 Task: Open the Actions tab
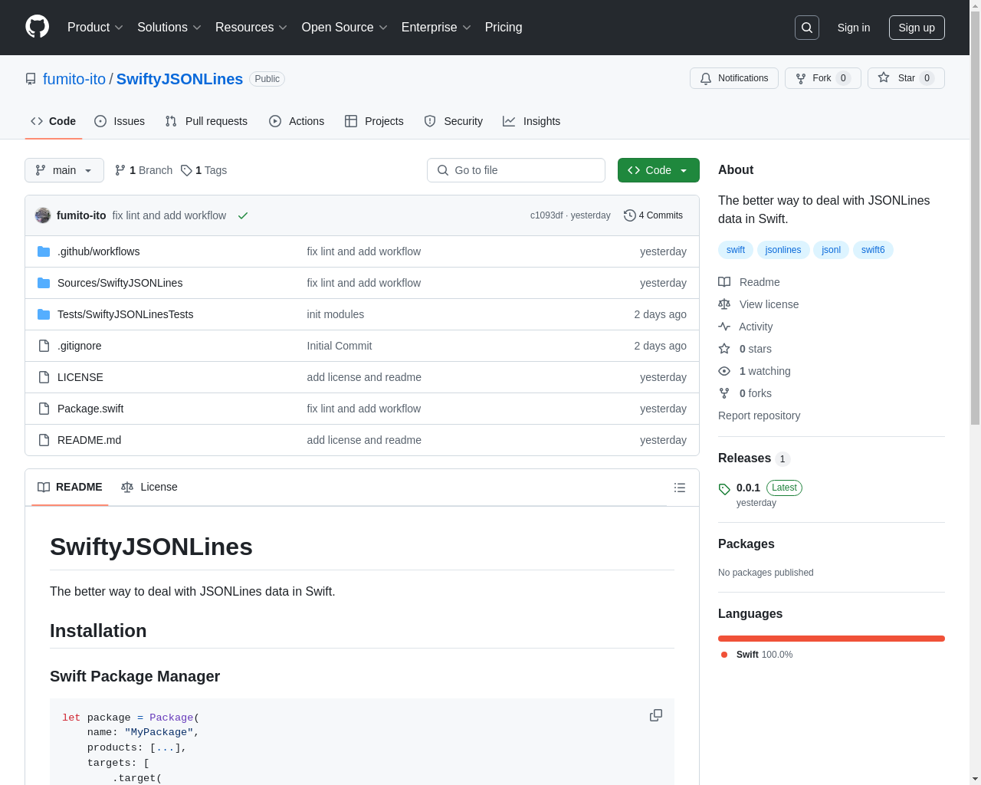(297, 121)
